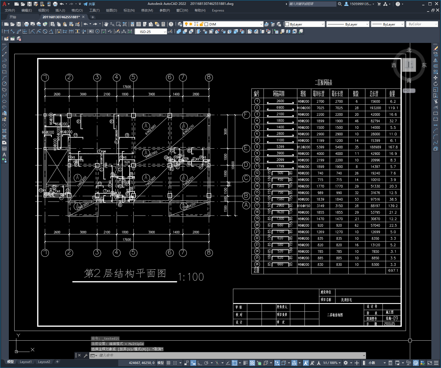Switch to the Layout2 tab
441x368 pixels.
pyautogui.click(x=44, y=362)
